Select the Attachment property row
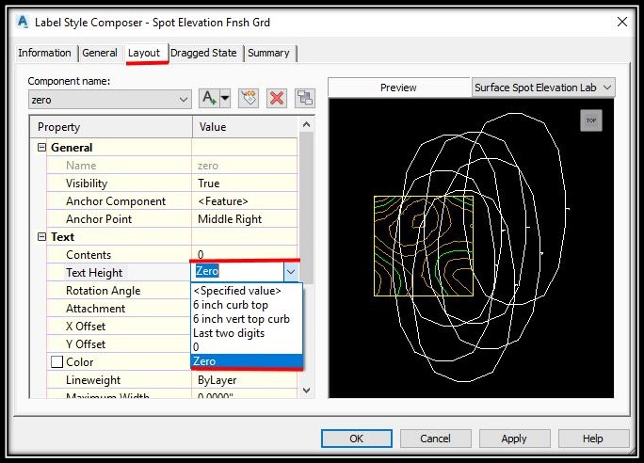Image resolution: width=644 pixels, height=463 pixels. coord(120,309)
